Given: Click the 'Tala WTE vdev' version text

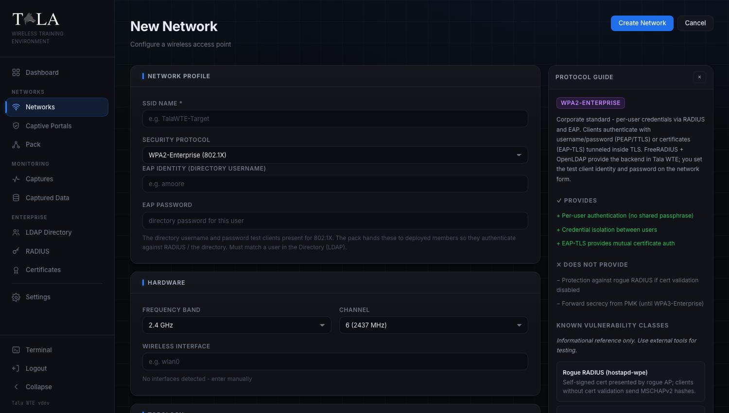Looking at the screenshot, I should coord(31,403).
